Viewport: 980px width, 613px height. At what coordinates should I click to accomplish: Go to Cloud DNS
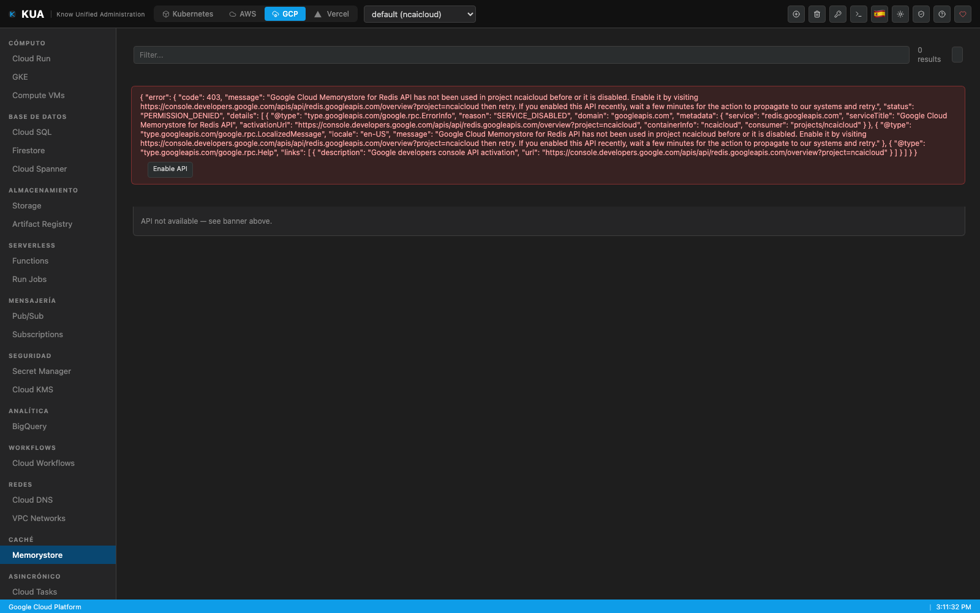[58, 500]
